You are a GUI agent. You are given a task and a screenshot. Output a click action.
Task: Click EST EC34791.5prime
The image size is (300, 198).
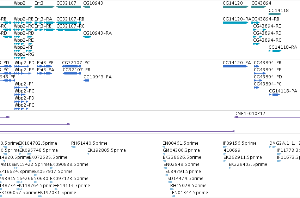(x=167, y=175)
